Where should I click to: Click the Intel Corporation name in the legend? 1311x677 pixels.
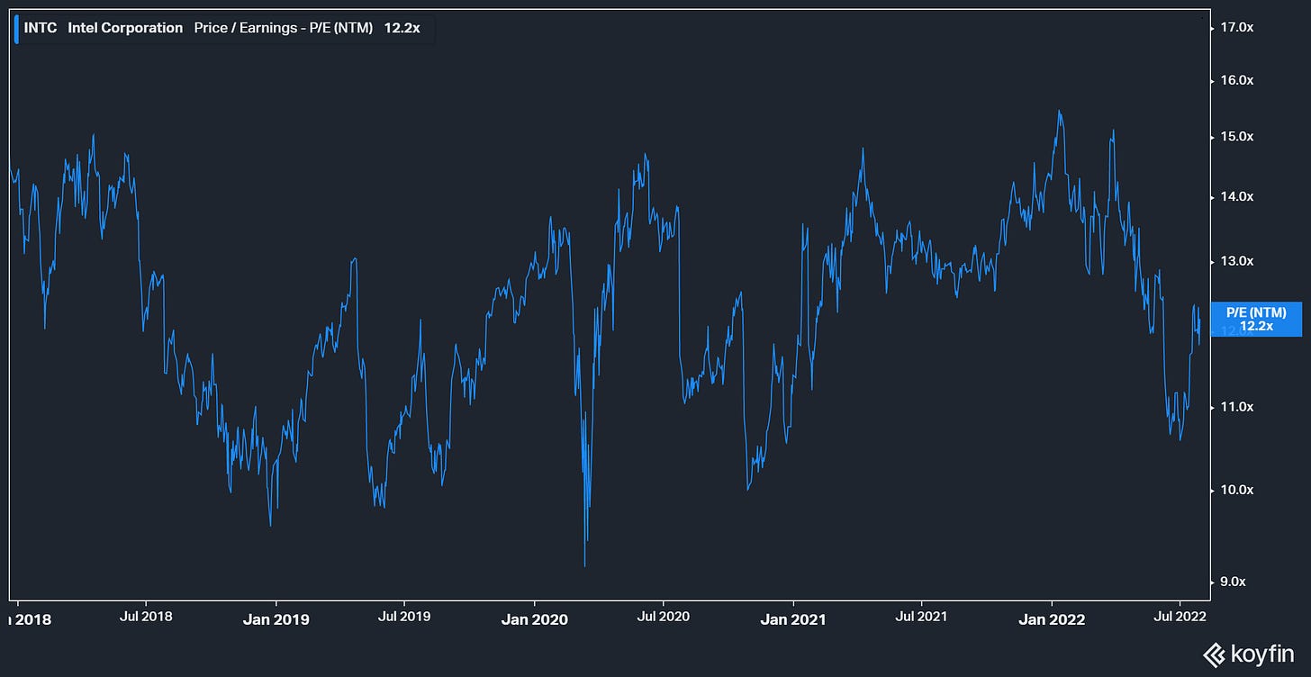point(125,28)
